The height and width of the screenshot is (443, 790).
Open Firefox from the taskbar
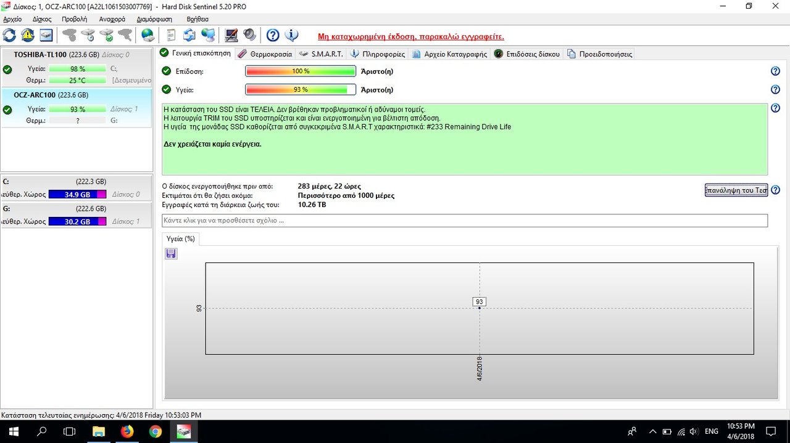[x=127, y=431]
